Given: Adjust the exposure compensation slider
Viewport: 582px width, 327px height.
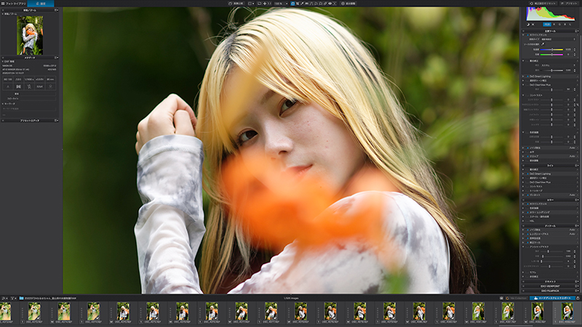Looking at the screenshot, I should (551, 70).
